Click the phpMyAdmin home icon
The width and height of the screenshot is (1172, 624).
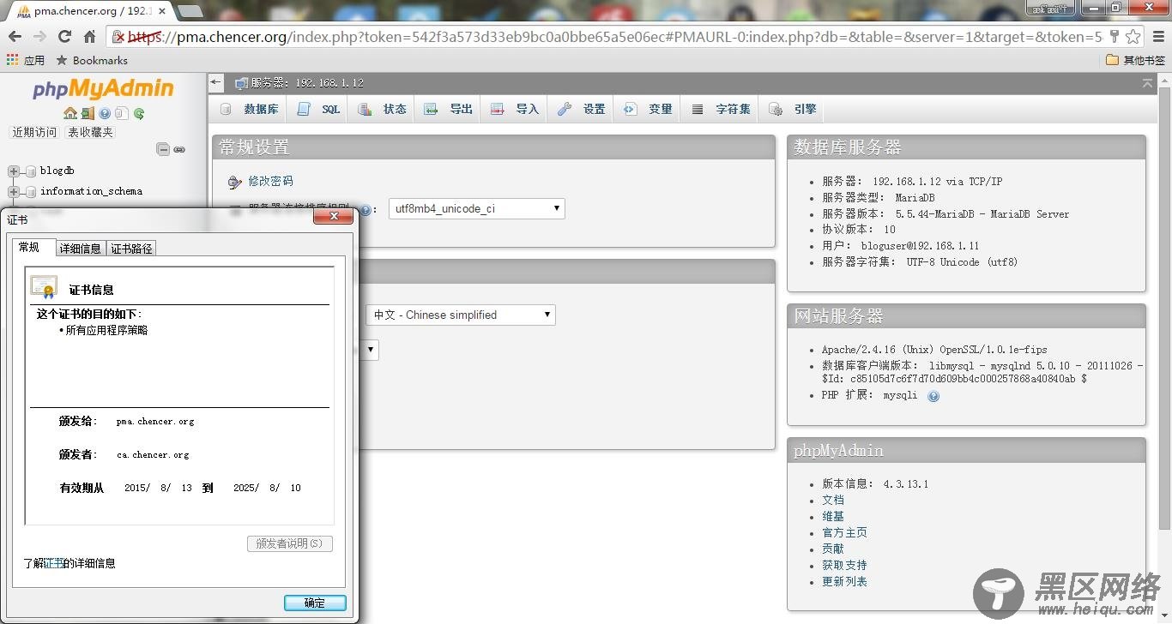70,113
